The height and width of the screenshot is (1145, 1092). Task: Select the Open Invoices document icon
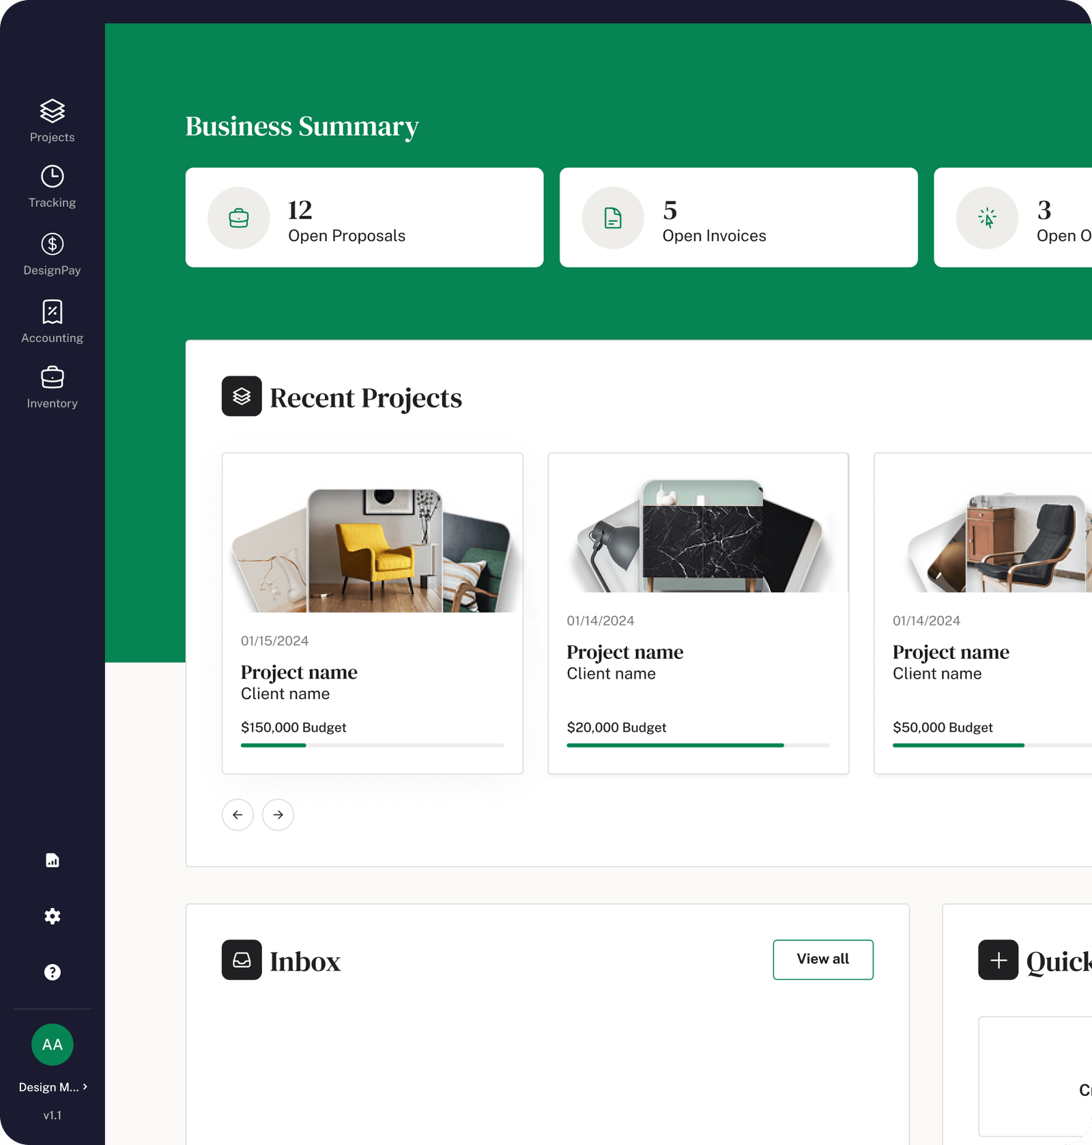(612, 218)
